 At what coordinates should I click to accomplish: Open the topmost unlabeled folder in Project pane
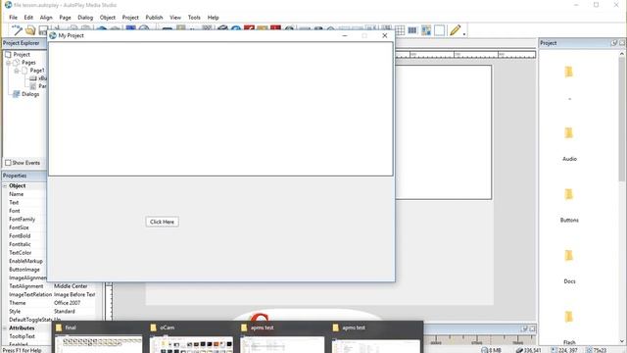tap(569, 72)
